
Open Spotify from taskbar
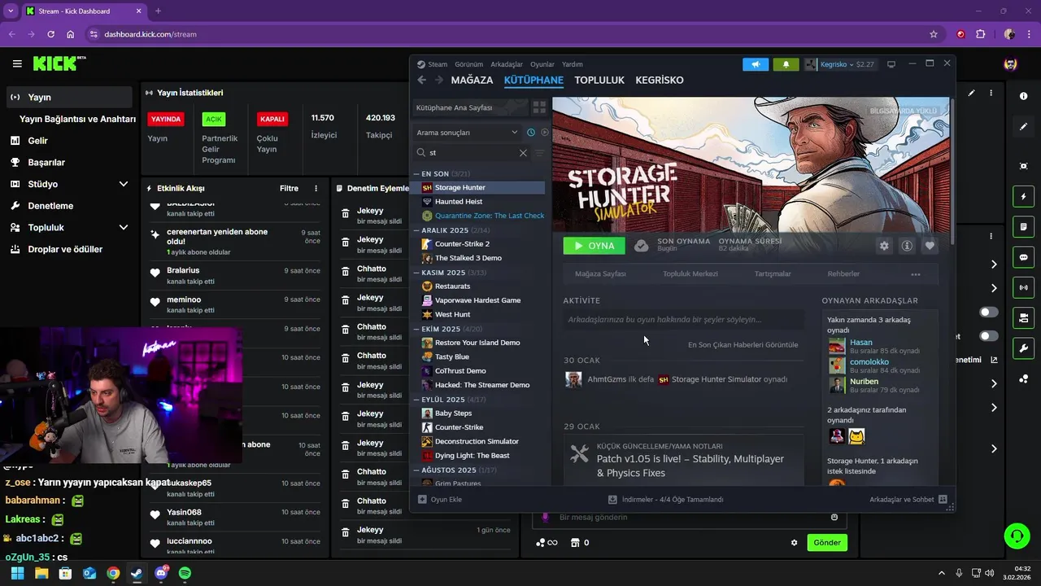coord(185,573)
